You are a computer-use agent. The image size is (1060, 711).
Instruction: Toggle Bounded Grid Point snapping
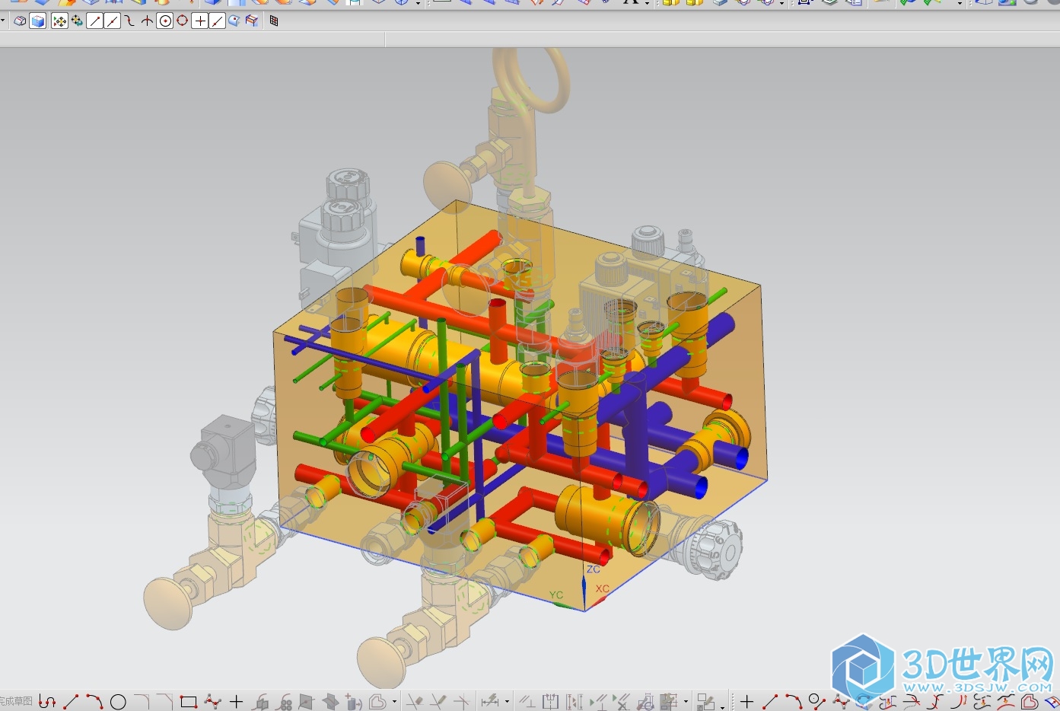click(x=252, y=21)
